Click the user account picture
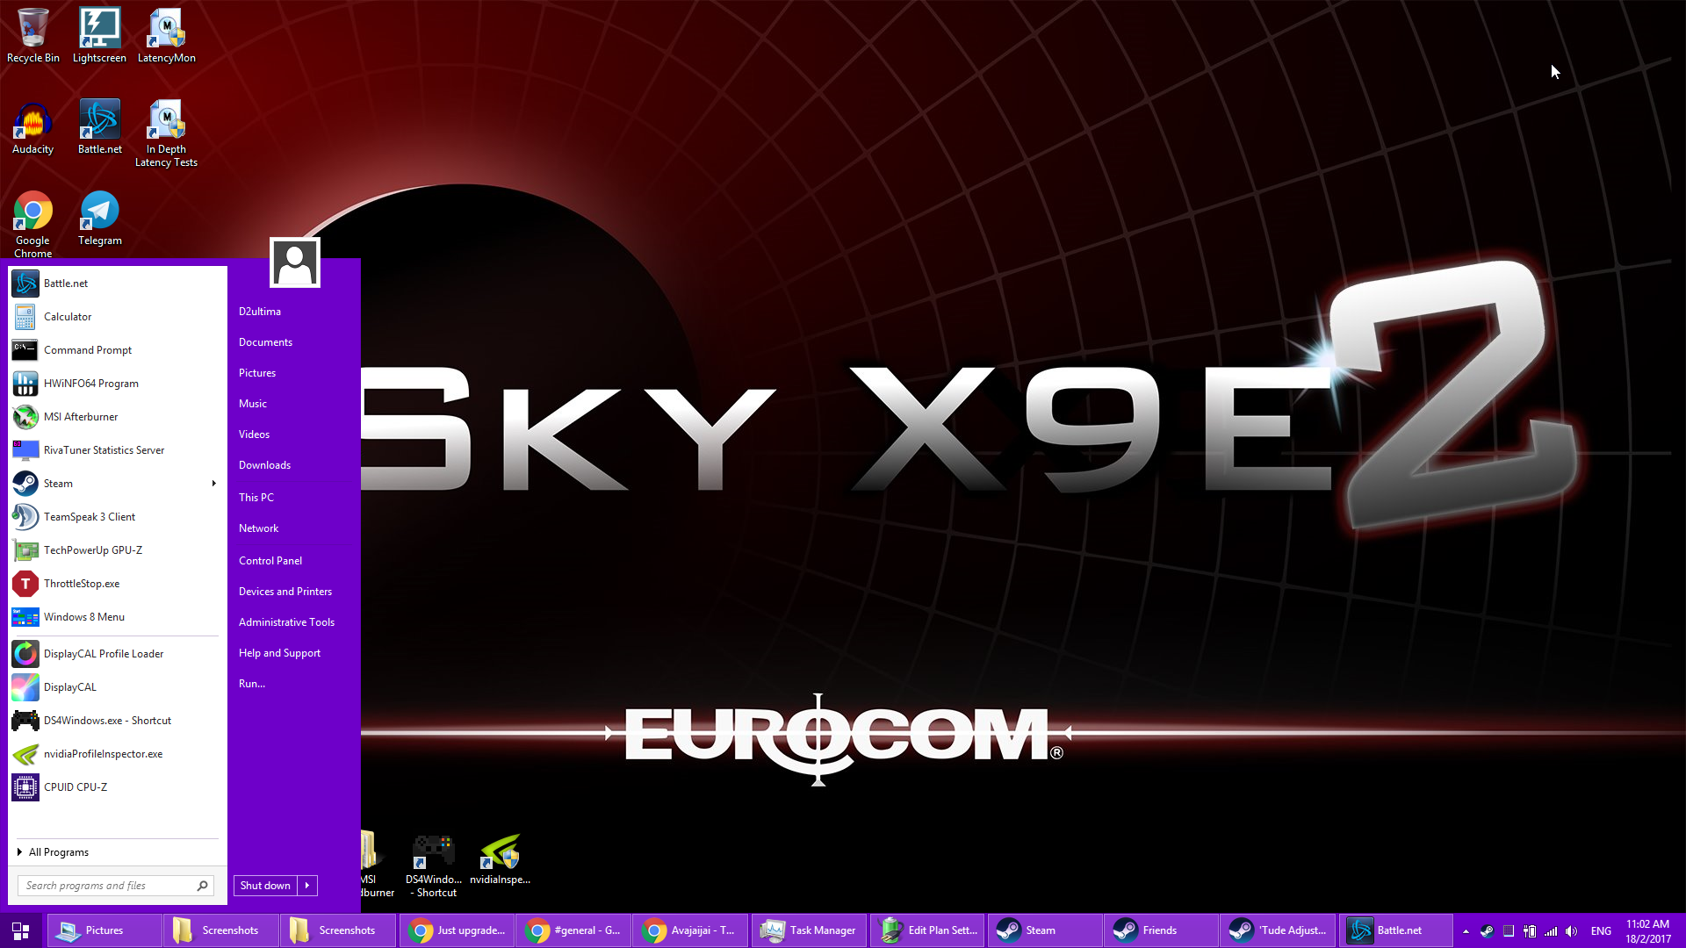 point(295,262)
